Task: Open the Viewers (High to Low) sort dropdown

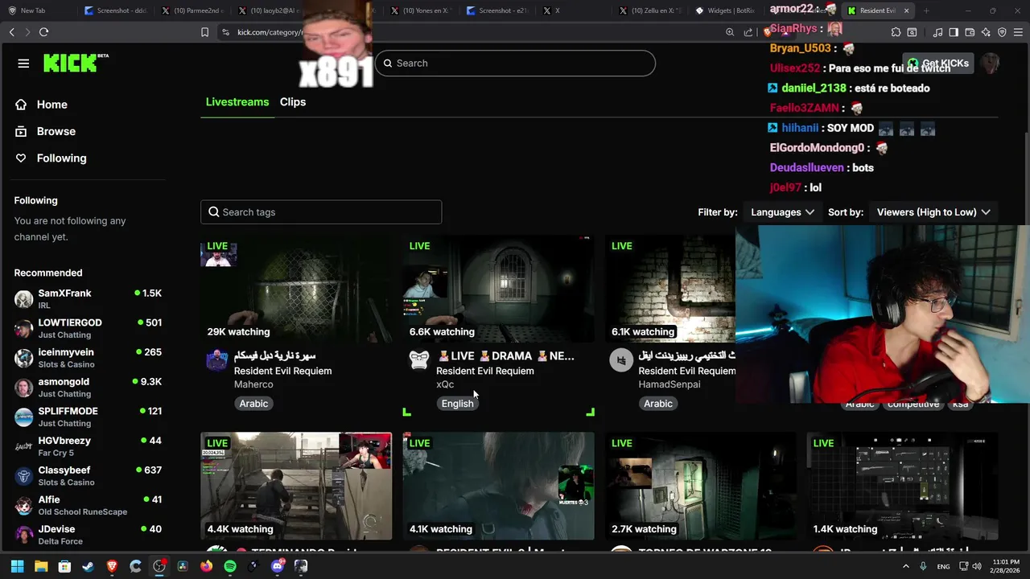Action: click(933, 212)
